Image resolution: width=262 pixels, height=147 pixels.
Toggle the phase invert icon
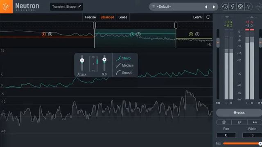click(239, 122)
